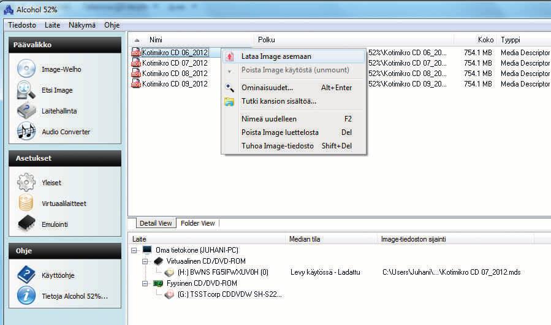
Task: Click the sort arrow in Nimi column
Action: [137, 40]
